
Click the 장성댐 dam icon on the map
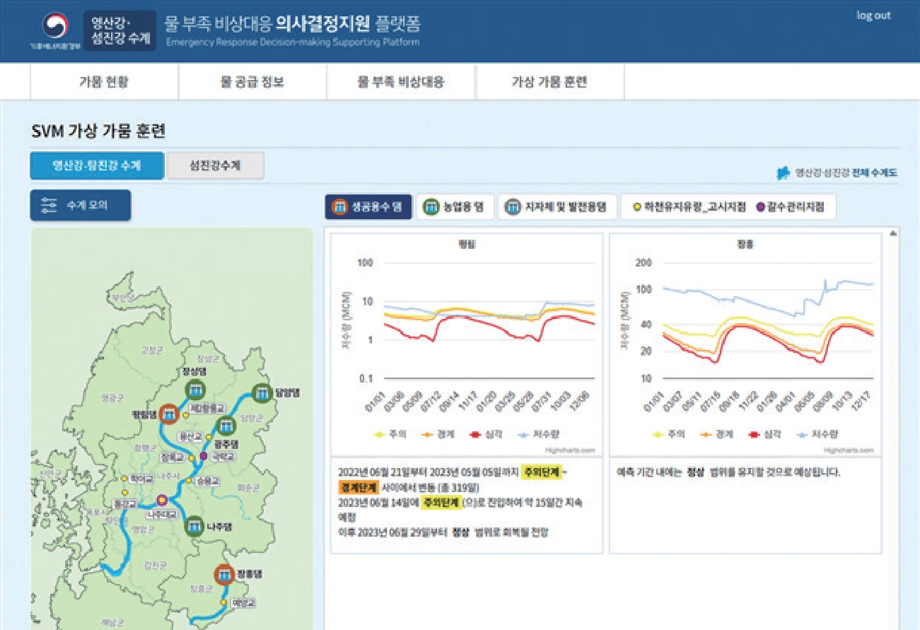(195, 390)
